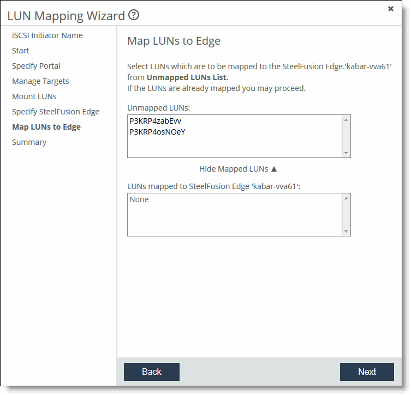Go to iSCSI Initiator Name step
The image size is (411, 395).
click(47, 35)
